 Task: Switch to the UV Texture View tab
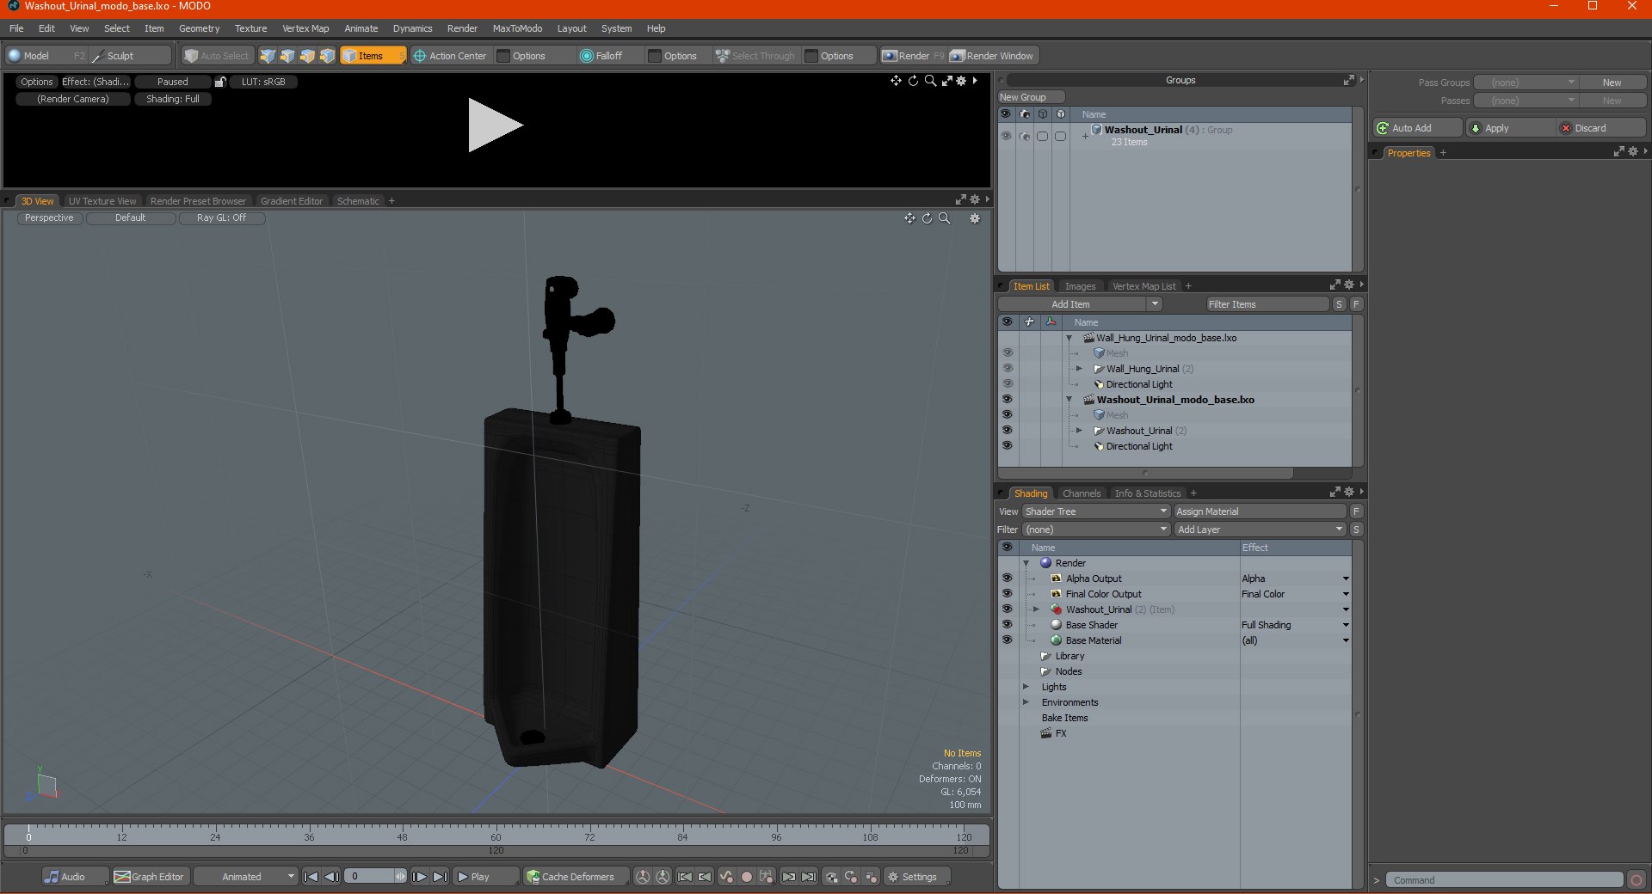(102, 201)
